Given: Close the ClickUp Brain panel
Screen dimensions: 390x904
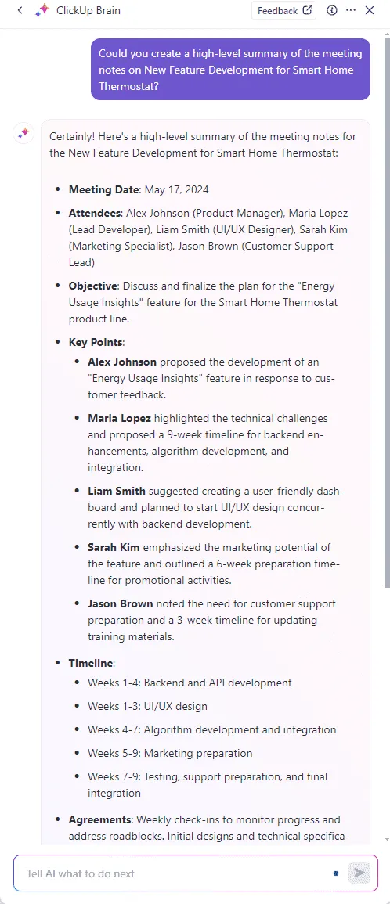Looking at the screenshot, I should coord(370,10).
